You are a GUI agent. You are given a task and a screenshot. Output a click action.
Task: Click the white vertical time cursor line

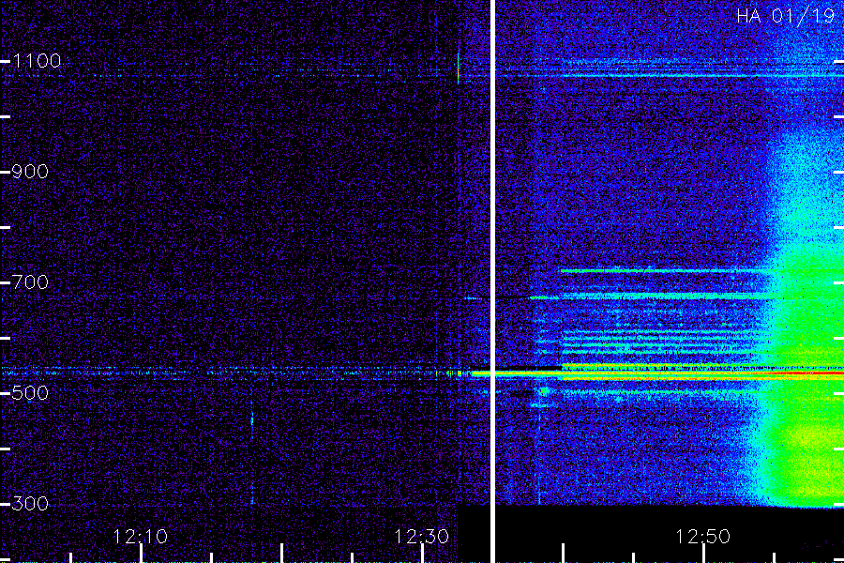point(492,281)
